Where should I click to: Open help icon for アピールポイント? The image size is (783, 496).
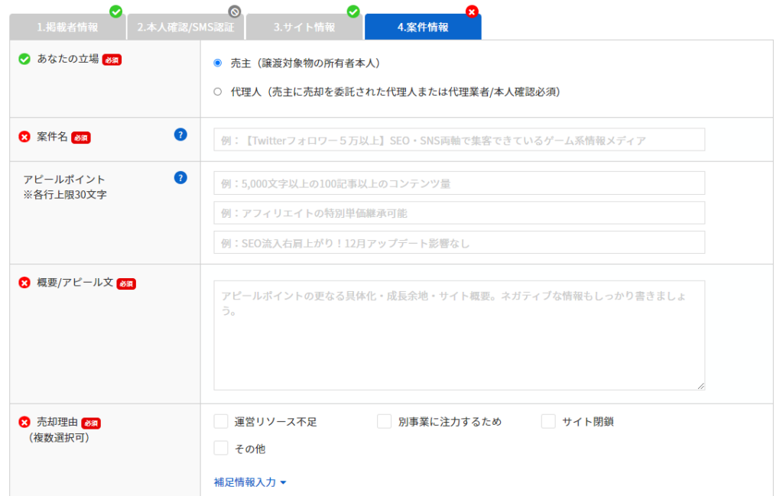tap(180, 177)
